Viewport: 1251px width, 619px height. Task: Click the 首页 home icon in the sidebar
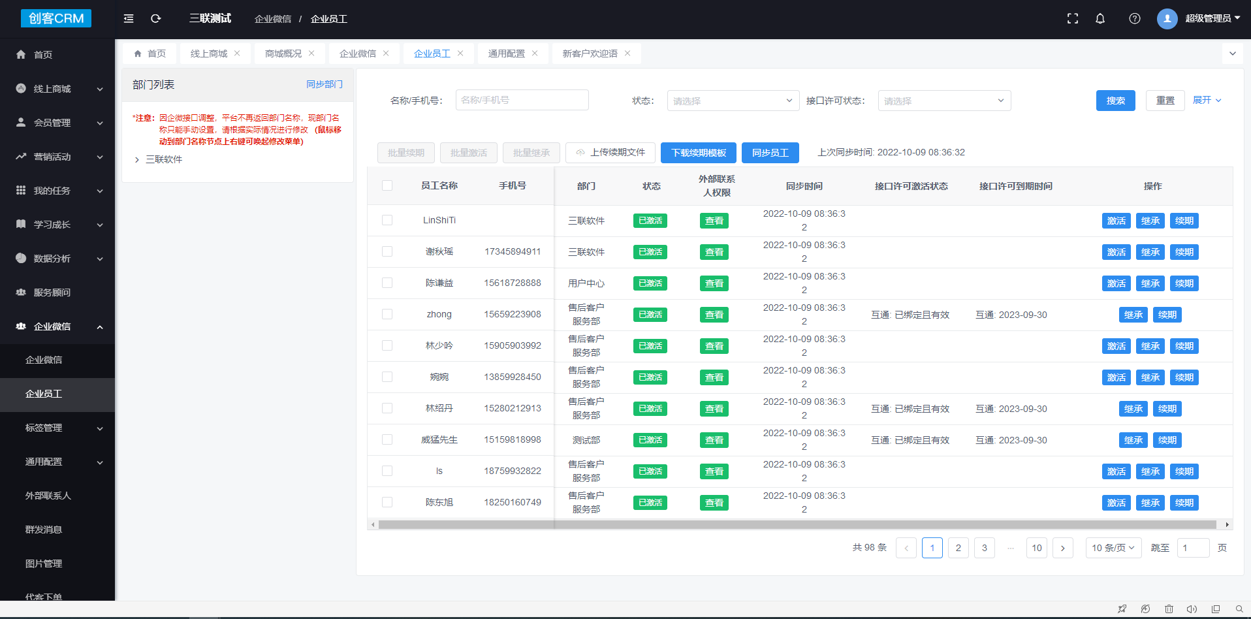(21, 54)
